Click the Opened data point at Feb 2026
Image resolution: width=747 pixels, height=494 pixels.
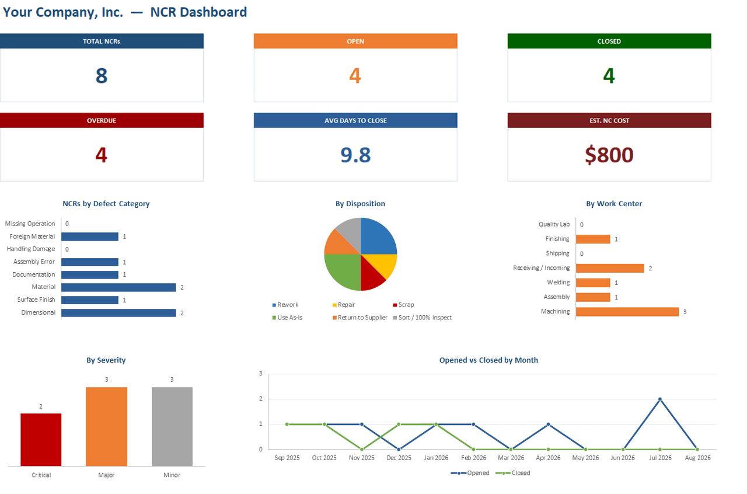pos(473,425)
